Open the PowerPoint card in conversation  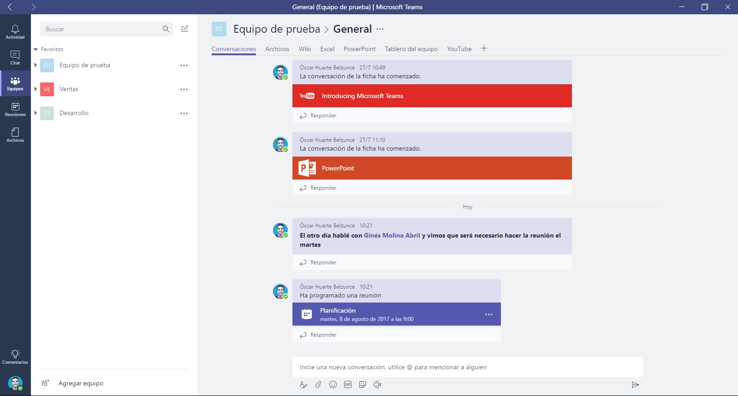tap(432, 168)
